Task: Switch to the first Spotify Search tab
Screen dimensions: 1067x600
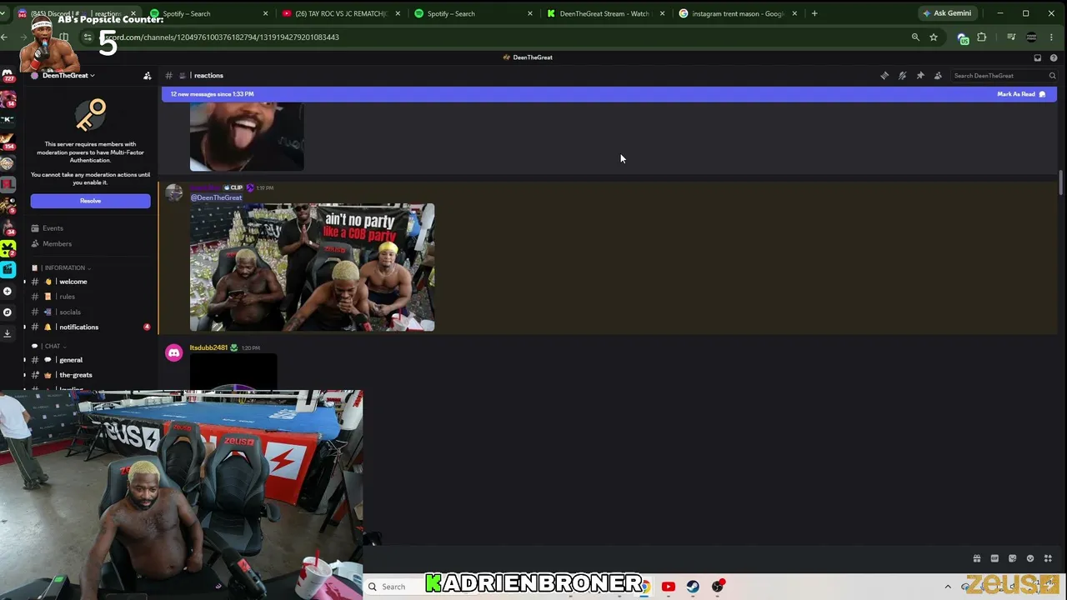Action: (x=208, y=13)
